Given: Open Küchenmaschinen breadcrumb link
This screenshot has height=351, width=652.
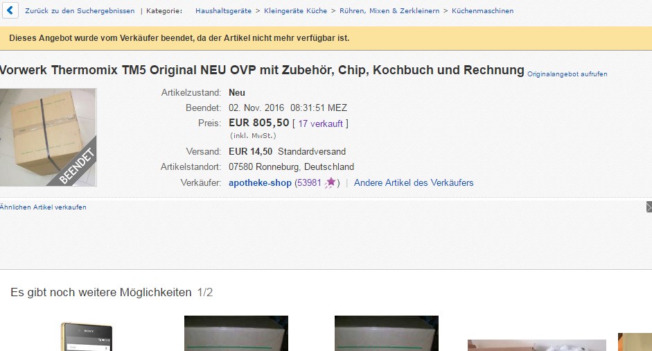Looking at the screenshot, I should 482,11.
